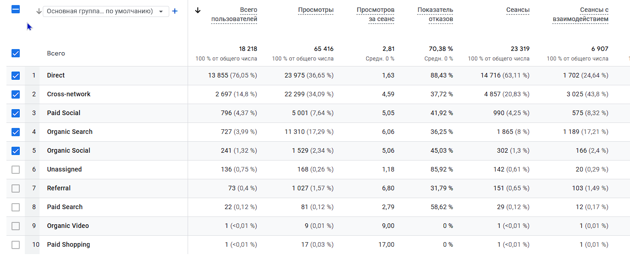Toggle the select-all checkbox in the table header

pos(16,9)
